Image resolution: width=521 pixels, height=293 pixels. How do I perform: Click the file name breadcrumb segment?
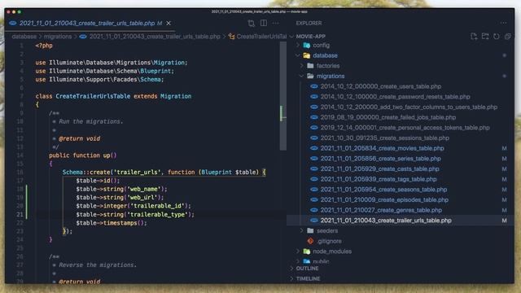pyautogui.click(x=155, y=36)
